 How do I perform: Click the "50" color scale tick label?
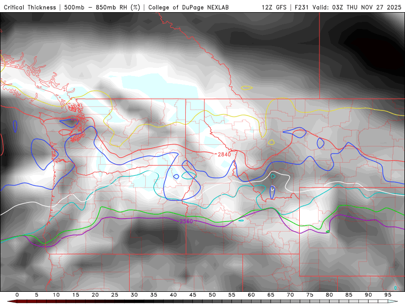coord(212,295)
